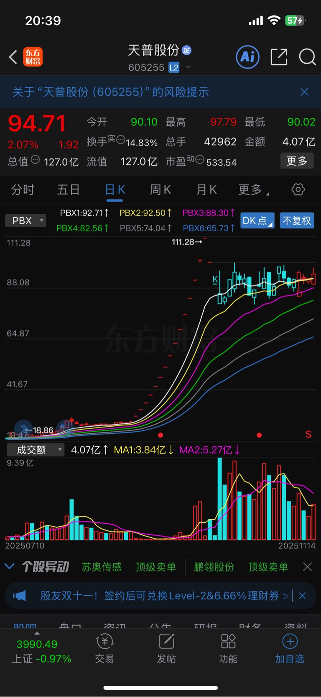The image size is (321, 697).
Task: Collapse the 个股异动 ticker chevron
Action: click(9, 567)
